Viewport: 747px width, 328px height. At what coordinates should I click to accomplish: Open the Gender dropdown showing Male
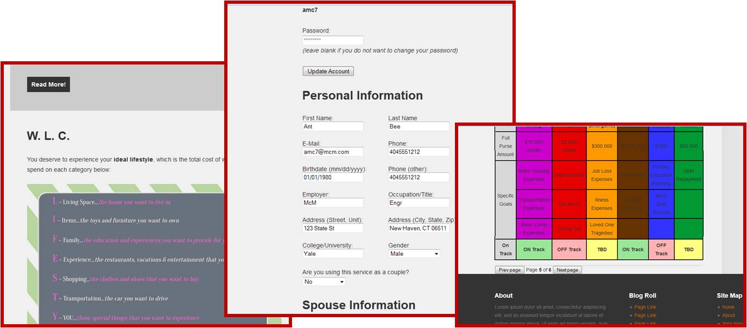[414, 254]
